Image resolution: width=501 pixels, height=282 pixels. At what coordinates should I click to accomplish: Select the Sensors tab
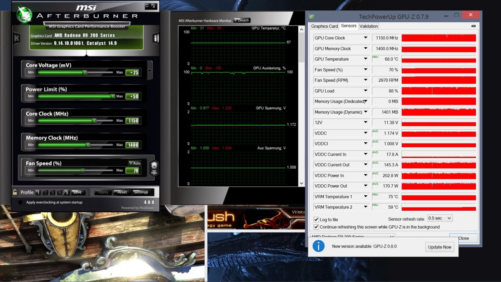(x=348, y=26)
